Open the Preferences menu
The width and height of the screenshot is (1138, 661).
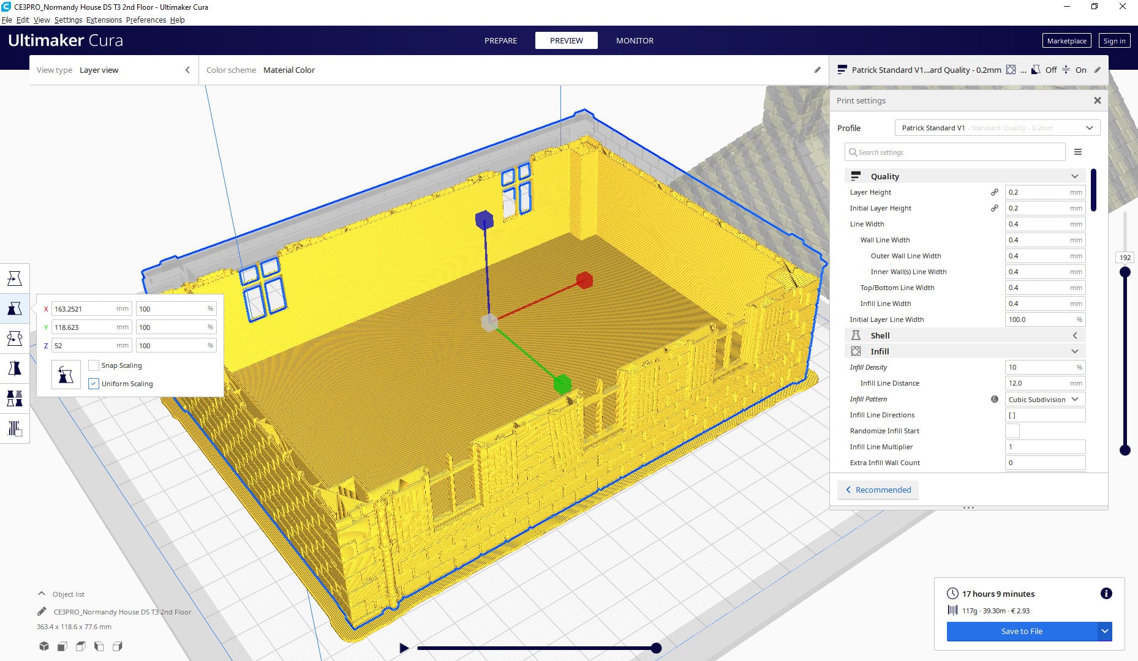point(146,20)
